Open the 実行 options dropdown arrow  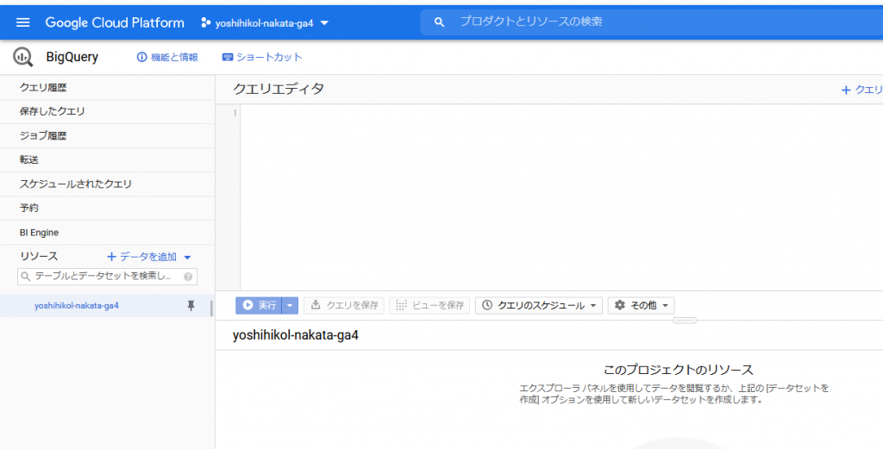point(290,306)
